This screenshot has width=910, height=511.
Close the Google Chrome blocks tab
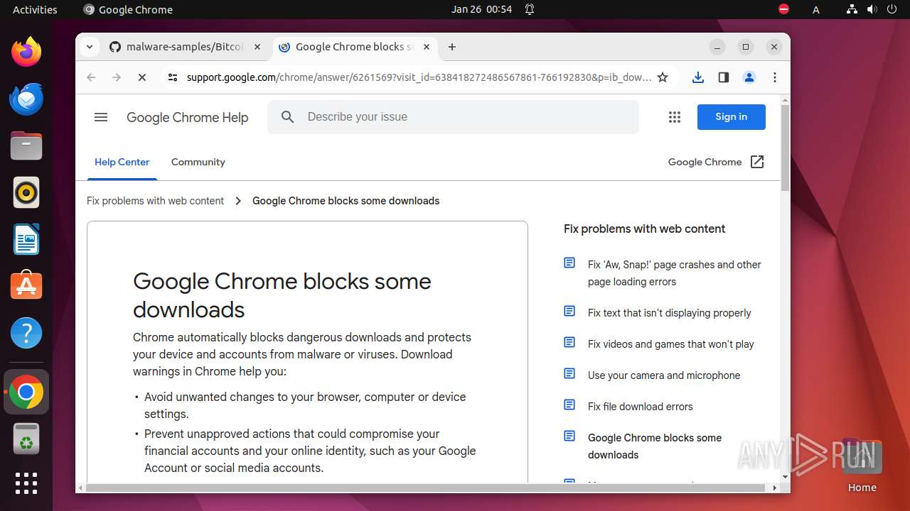(x=427, y=47)
